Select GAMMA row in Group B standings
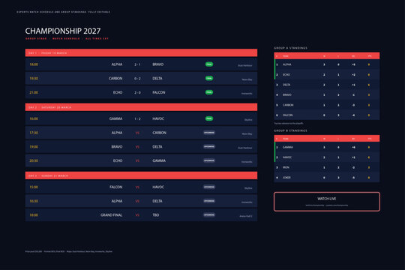The height and width of the screenshot is (270, 405). point(327,147)
